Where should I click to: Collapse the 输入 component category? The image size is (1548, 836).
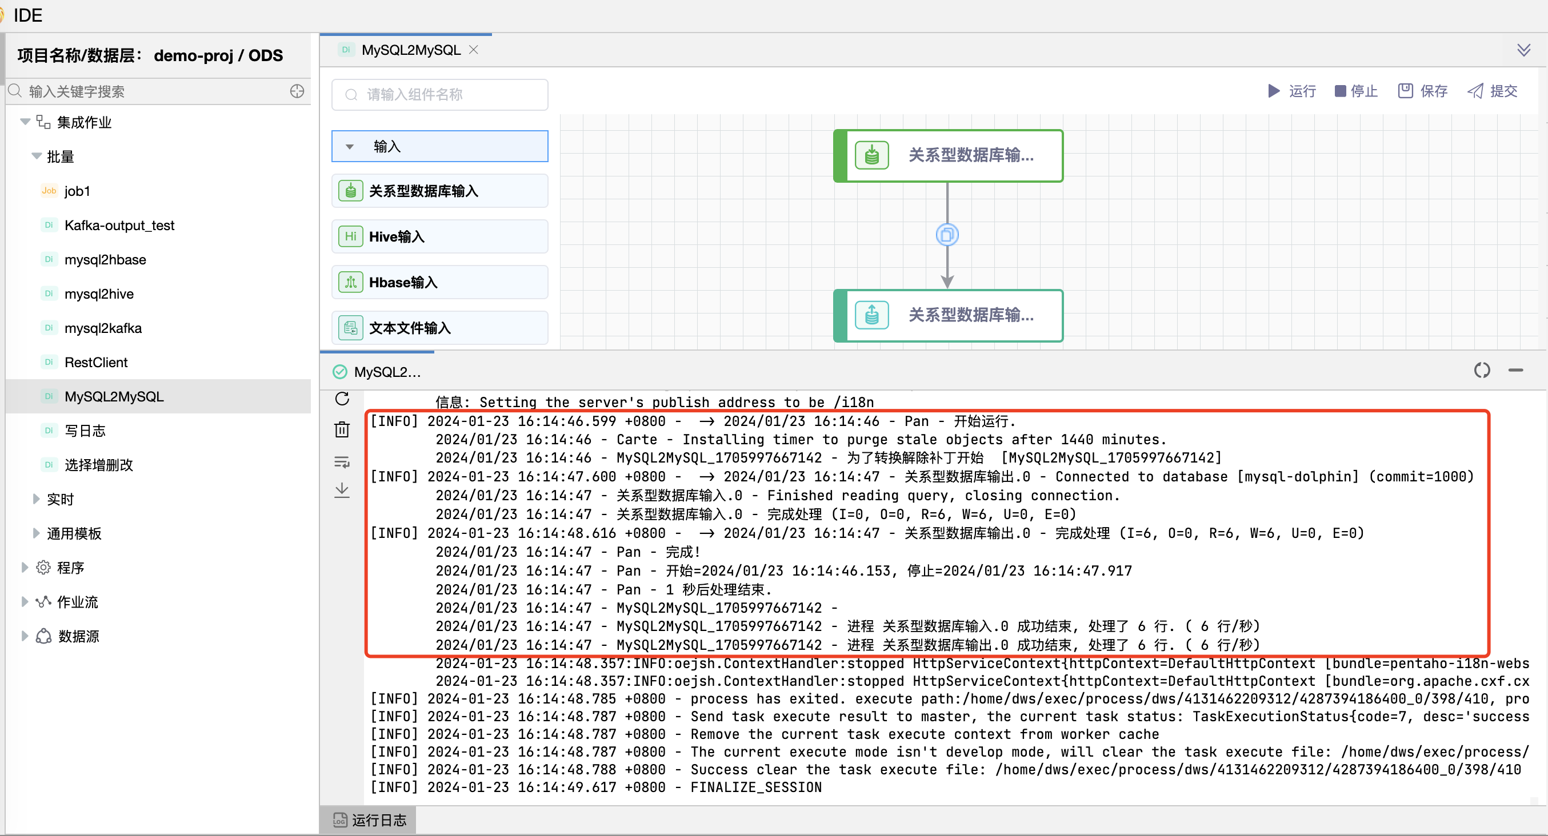click(x=350, y=146)
